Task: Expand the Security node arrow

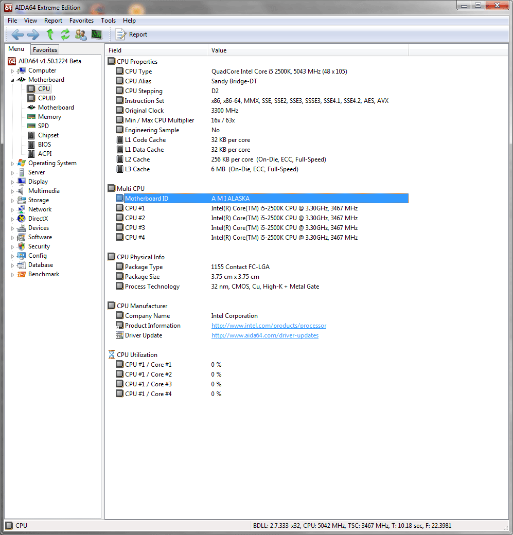Action: pyautogui.click(x=13, y=247)
